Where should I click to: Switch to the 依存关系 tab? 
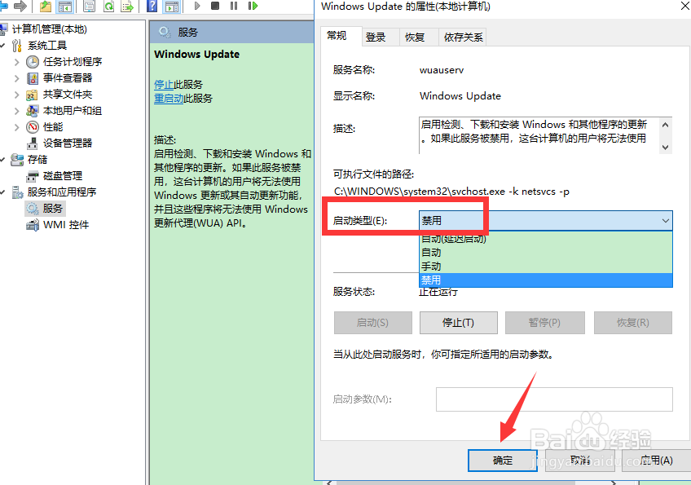point(463,37)
